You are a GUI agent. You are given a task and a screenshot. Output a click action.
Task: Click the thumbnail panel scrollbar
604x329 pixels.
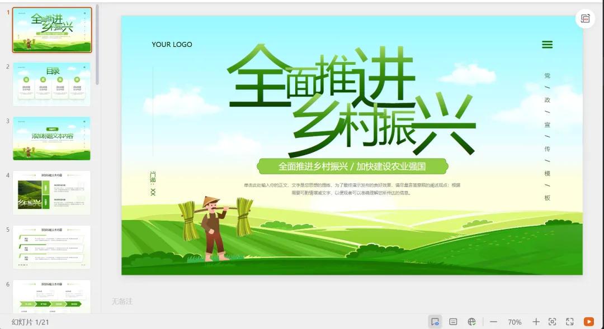(97, 45)
